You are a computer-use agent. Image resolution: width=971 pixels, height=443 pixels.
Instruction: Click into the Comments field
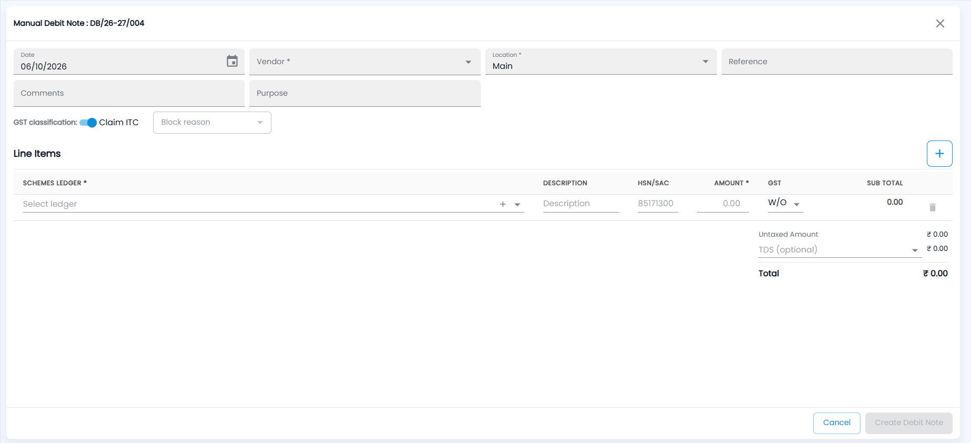click(129, 93)
